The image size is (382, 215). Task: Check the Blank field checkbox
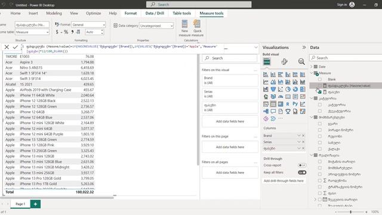click(x=320, y=79)
